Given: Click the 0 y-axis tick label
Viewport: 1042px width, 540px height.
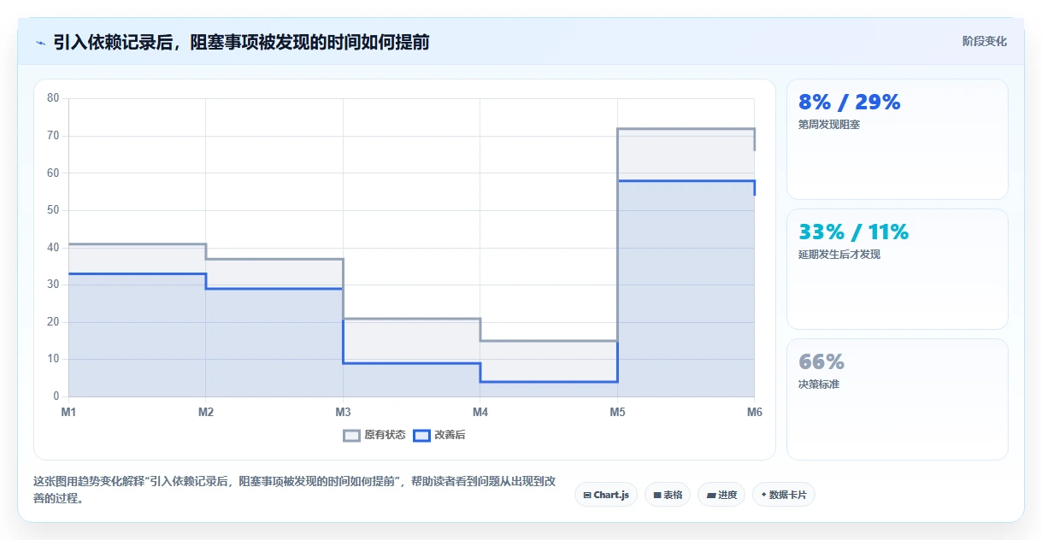Looking at the screenshot, I should click(56, 396).
